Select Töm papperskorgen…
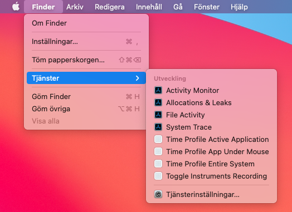 86,60
